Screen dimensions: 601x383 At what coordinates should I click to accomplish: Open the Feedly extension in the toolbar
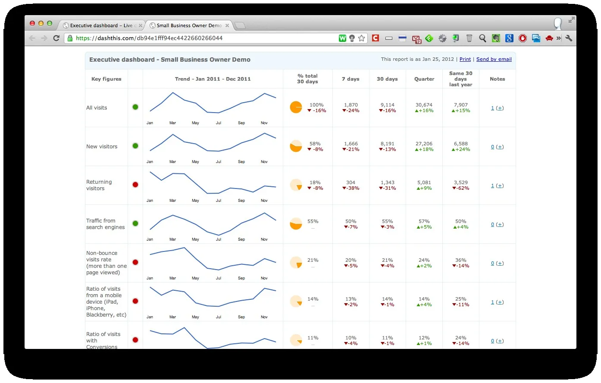tap(429, 38)
